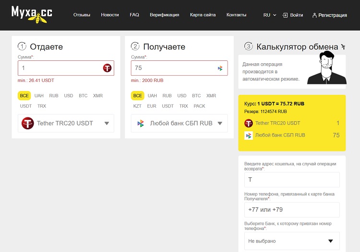Open the Отзывы menu item
Screen dimensions: 360x252
(82, 15)
